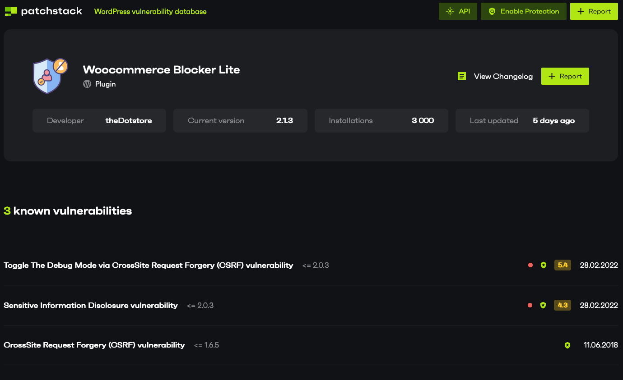Click the Developer label
This screenshot has width=623, height=380.
(65, 120)
